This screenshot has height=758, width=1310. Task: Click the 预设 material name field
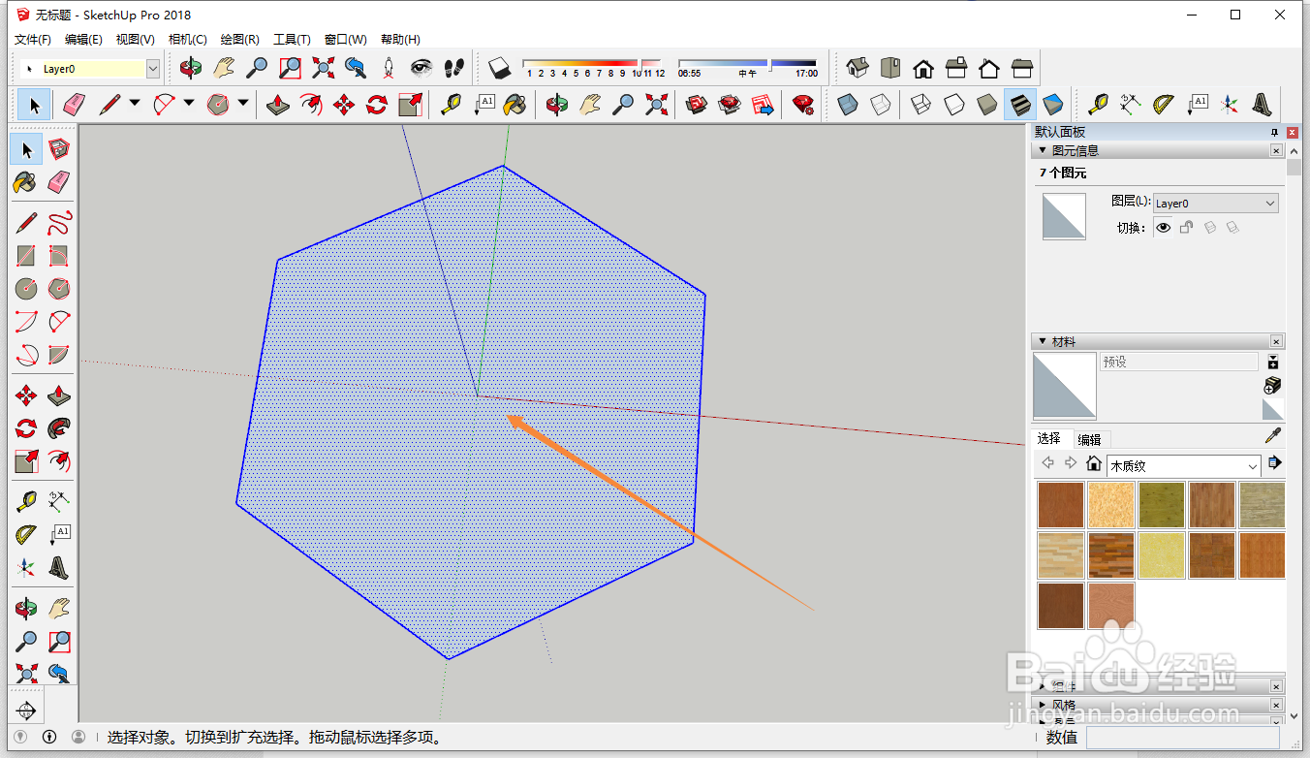click(1179, 362)
